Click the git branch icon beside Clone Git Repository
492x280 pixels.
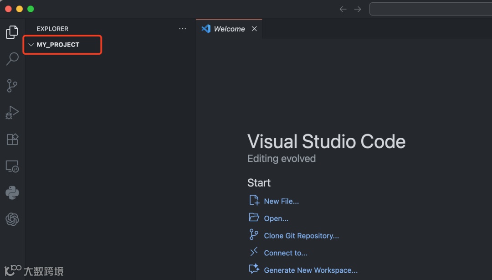tap(254, 234)
